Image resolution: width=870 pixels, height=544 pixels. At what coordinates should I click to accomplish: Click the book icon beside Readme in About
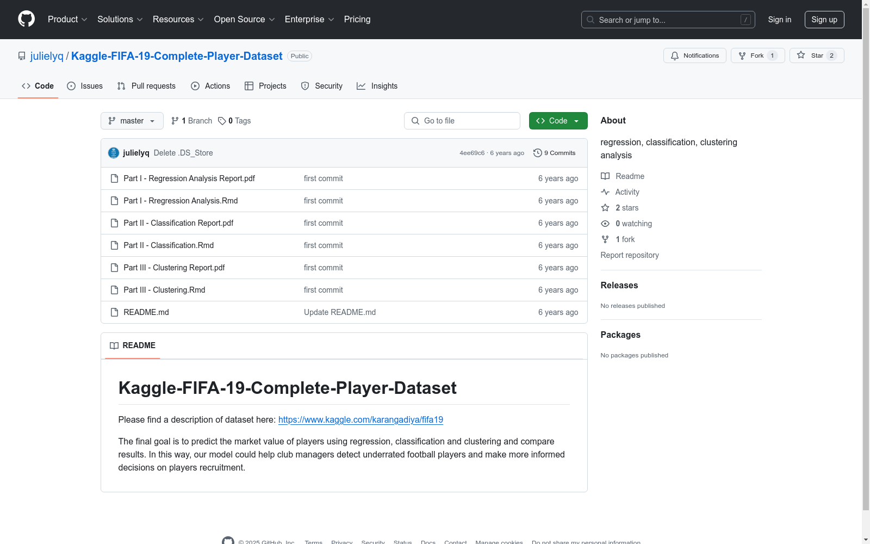coord(605,176)
